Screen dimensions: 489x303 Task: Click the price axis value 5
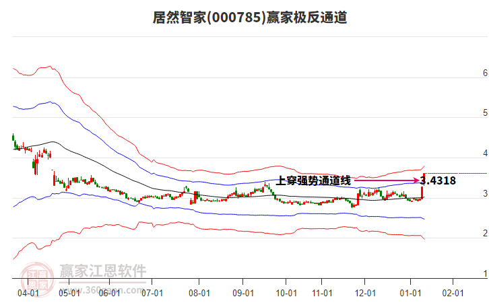click(485, 113)
